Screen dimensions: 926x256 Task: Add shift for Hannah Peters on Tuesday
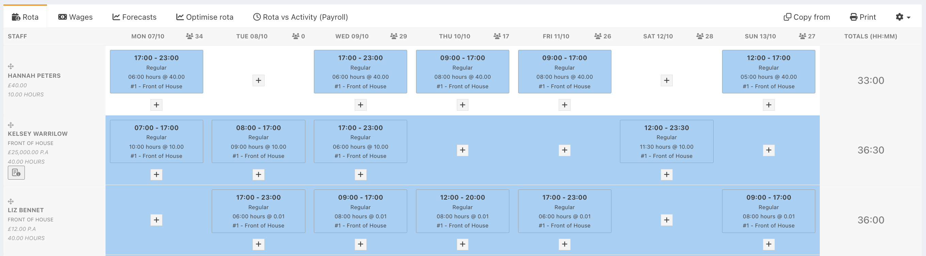coord(258,80)
